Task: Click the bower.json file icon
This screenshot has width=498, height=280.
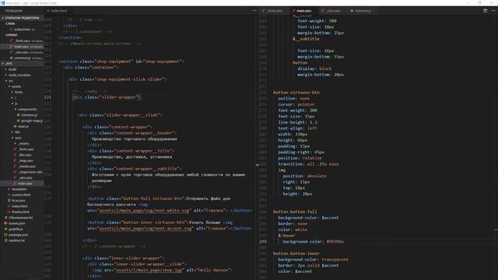Action: (x=5, y=223)
